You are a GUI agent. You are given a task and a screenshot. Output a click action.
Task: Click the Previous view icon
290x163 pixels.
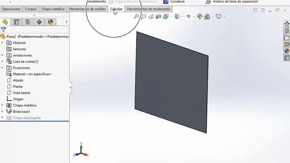tap(151, 17)
